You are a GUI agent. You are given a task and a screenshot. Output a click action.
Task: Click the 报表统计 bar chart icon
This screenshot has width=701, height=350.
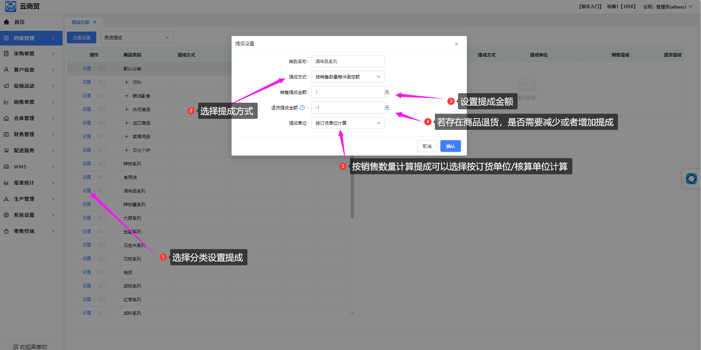tap(6, 183)
